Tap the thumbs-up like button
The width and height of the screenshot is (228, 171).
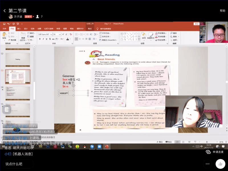pyautogui.click(x=220, y=164)
